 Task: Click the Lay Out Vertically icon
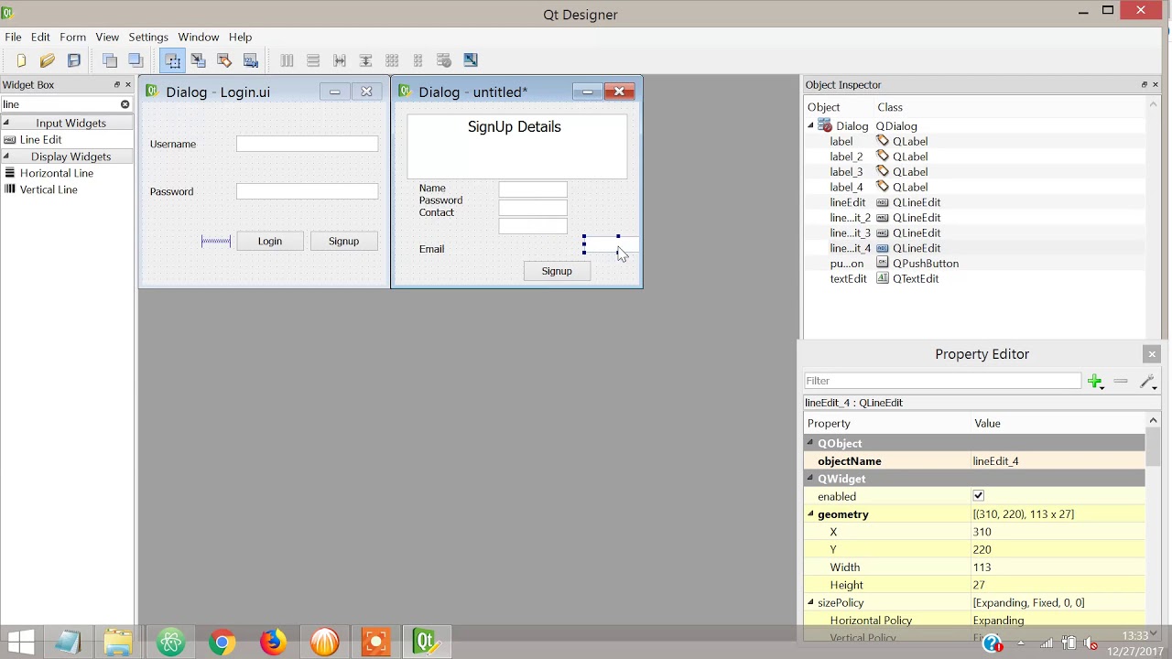pos(313,60)
